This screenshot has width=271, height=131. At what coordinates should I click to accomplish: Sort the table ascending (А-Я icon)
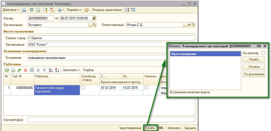click(51, 70)
